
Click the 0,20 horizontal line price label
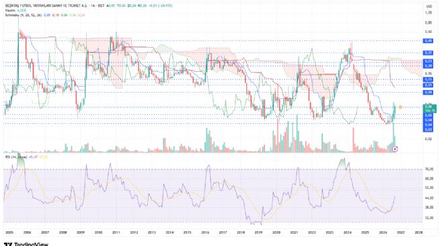click(x=428, y=66)
